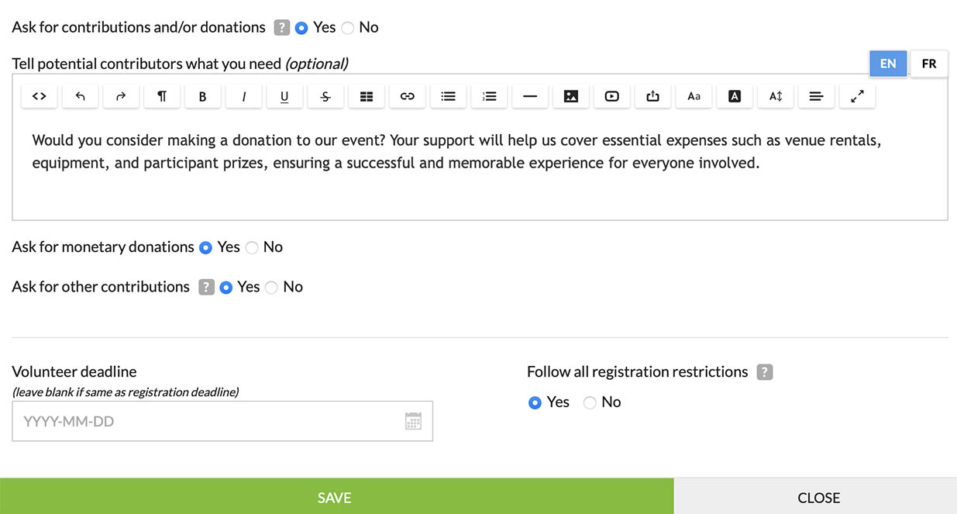The image size is (957, 514).
Task: Choose No for following registration restrictions
Action: pos(590,402)
